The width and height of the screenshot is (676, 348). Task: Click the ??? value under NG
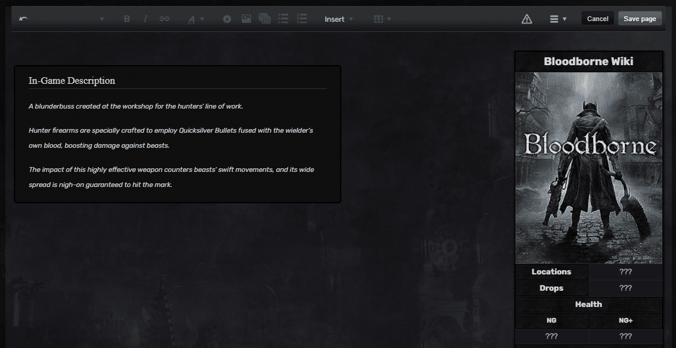click(x=551, y=337)
